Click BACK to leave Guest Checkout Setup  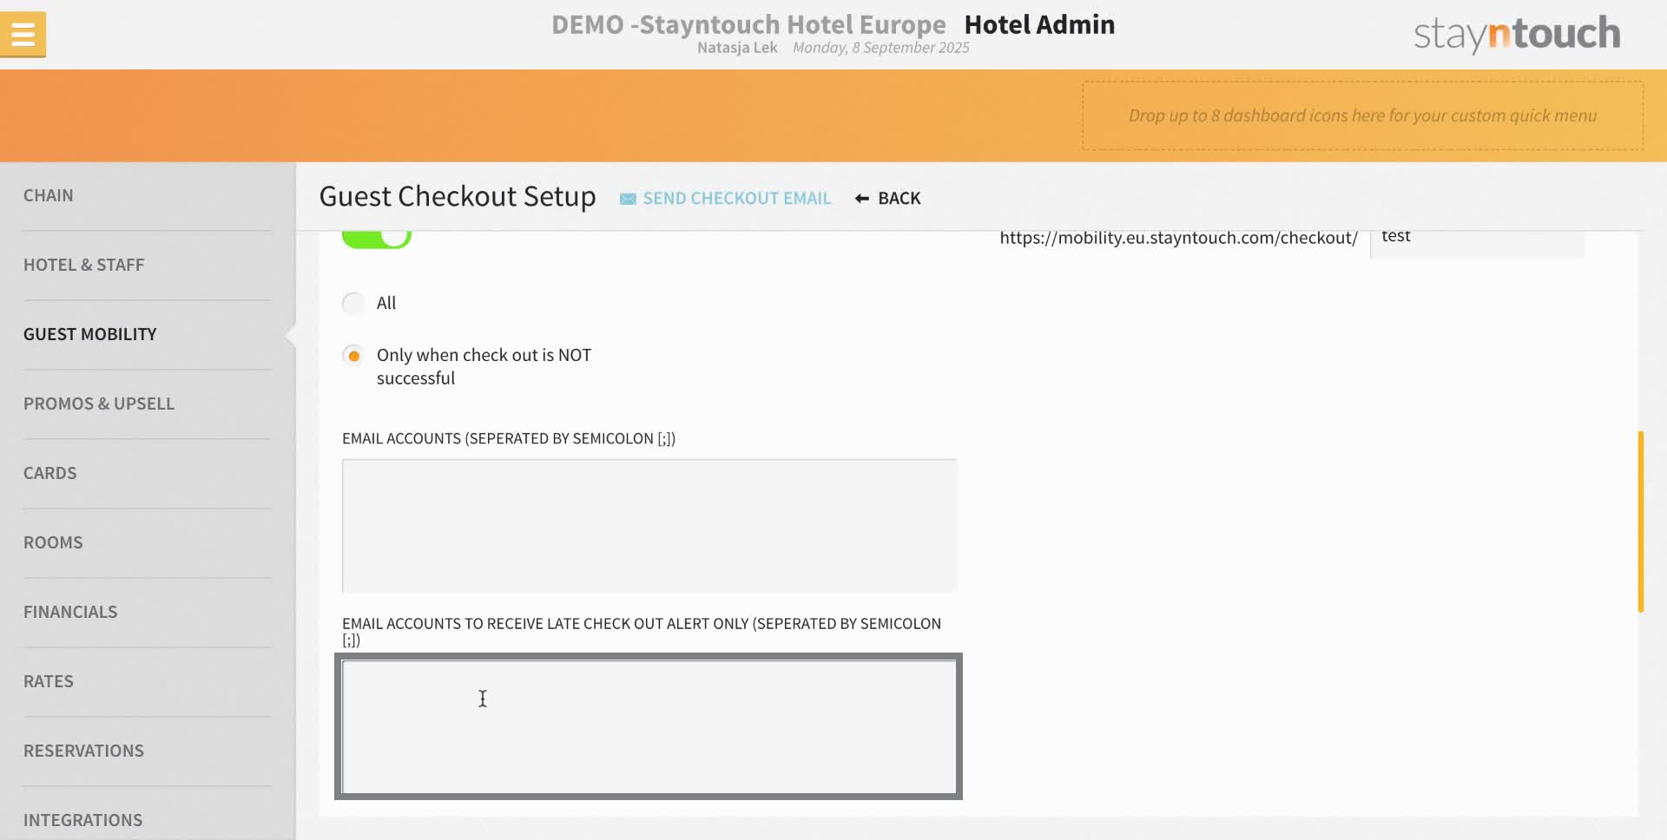click(x=899, y=198)
